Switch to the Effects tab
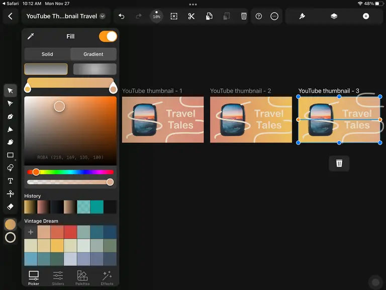 [107, 278]
